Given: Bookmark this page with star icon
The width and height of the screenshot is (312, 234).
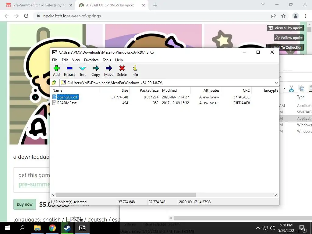Looking at the screenshot, I should coord(283,16).
